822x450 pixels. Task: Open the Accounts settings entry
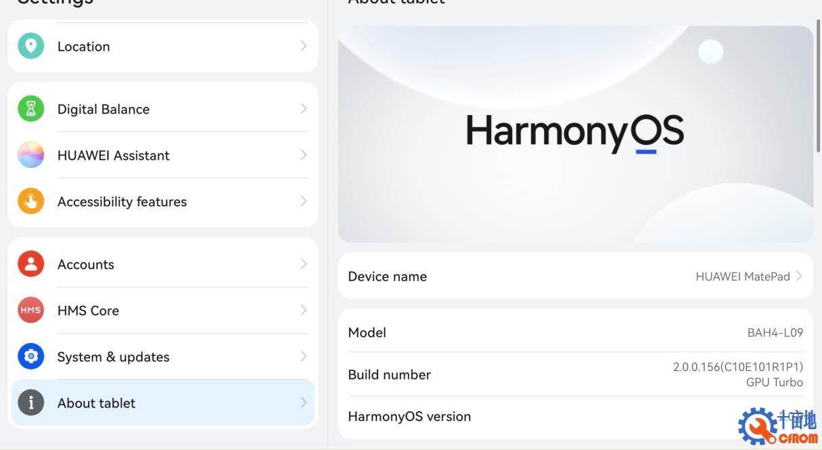[86, 264]
